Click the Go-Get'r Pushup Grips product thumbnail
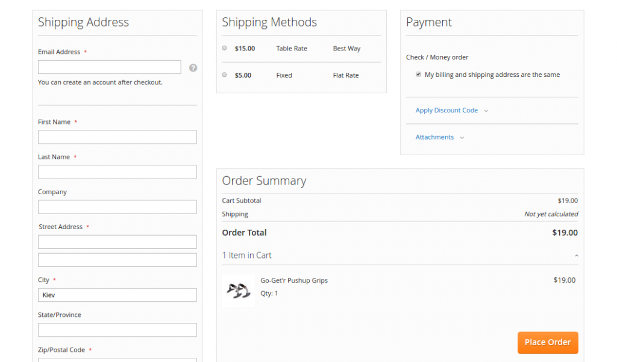Screen dimensions: 617x362 click(x=238, y=290)
